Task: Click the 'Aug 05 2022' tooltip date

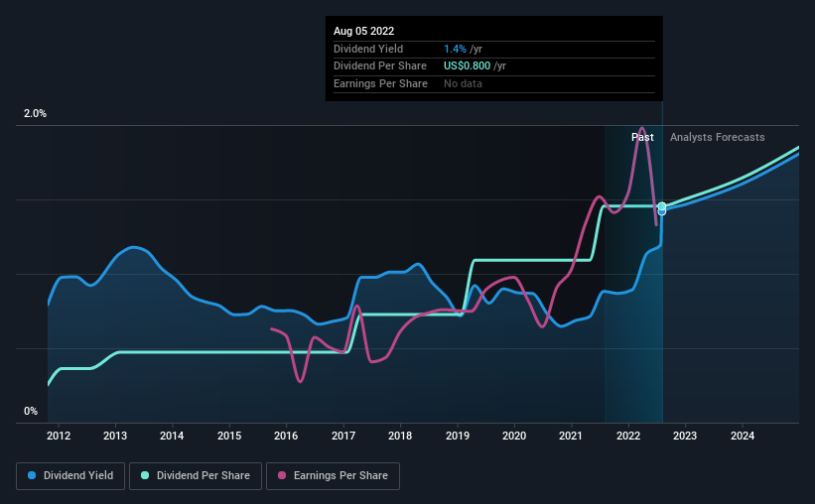Action: coord(364,31)
